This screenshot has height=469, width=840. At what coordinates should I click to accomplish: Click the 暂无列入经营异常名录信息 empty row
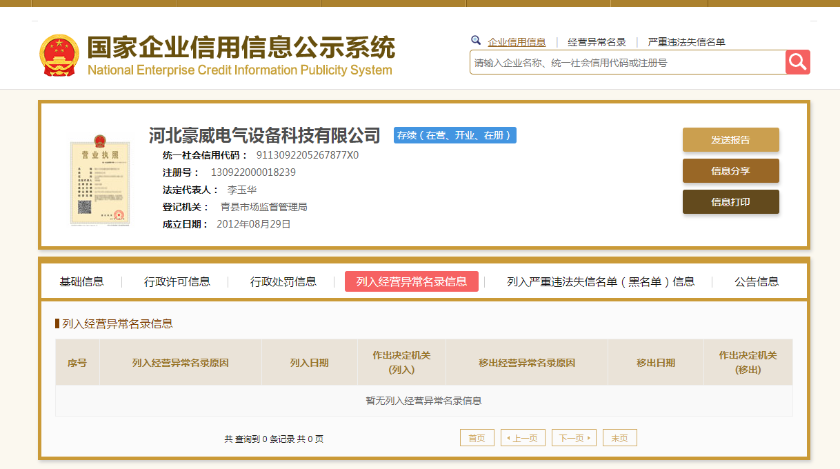click(x=424, y=401)
